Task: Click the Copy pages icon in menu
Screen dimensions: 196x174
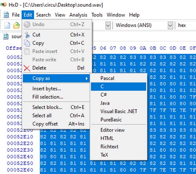Action: point(27,43)
